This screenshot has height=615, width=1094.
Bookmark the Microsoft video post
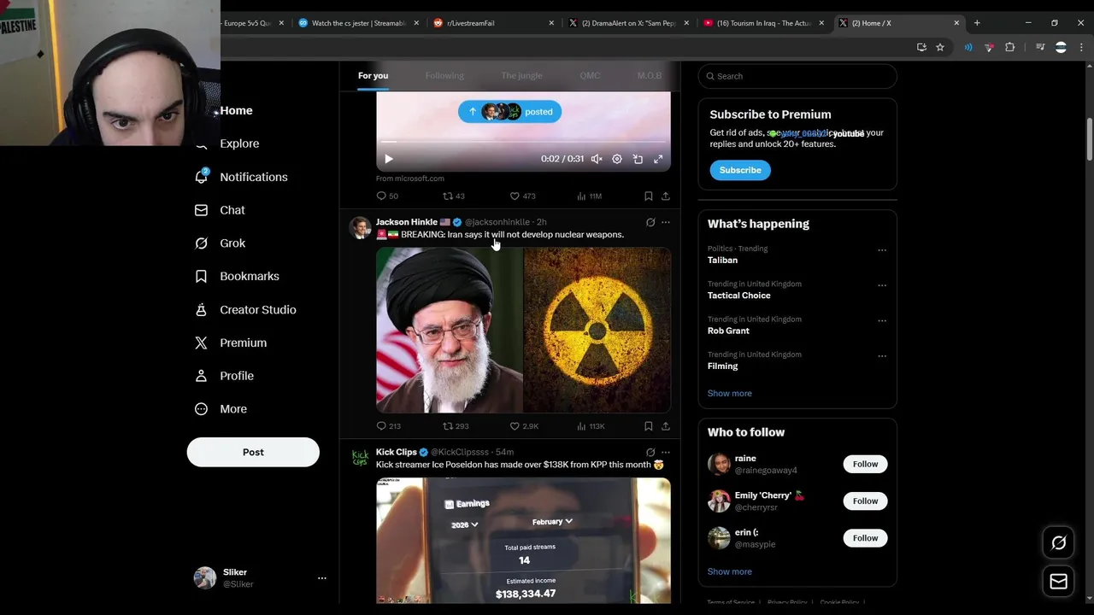(x=649, y=196)
